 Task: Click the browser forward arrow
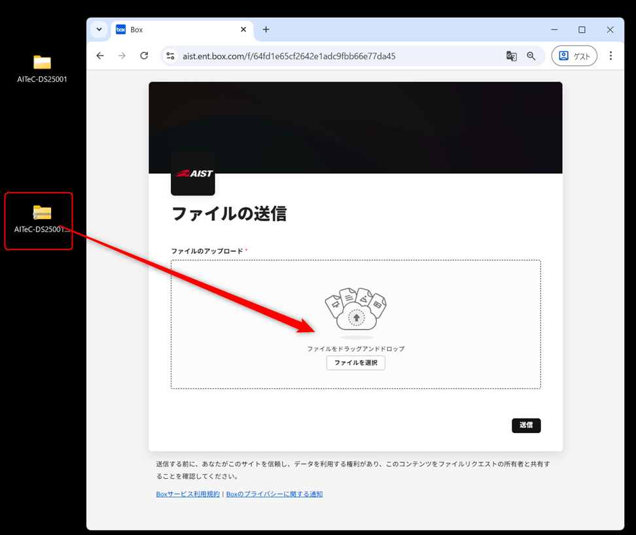122,56
